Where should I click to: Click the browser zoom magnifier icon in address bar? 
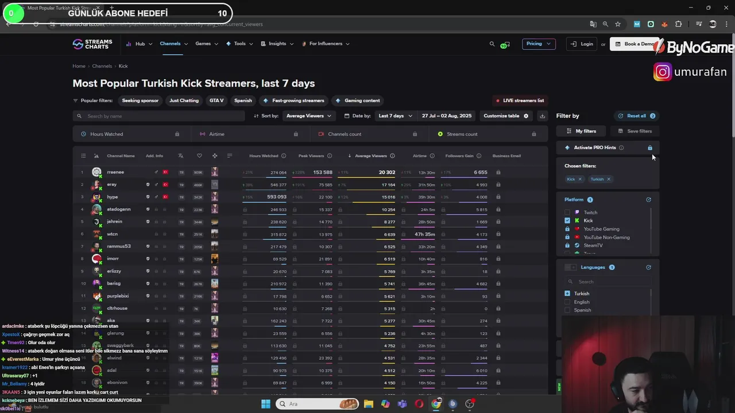click(605, 24)
